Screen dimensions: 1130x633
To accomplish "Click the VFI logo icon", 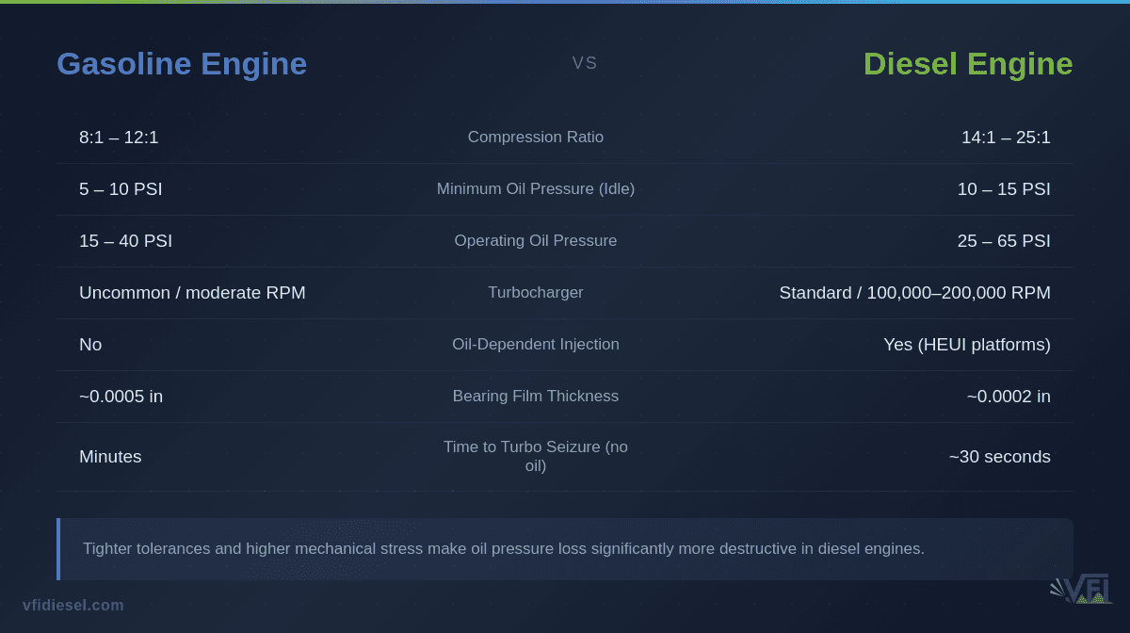I will click(1080, 589).
